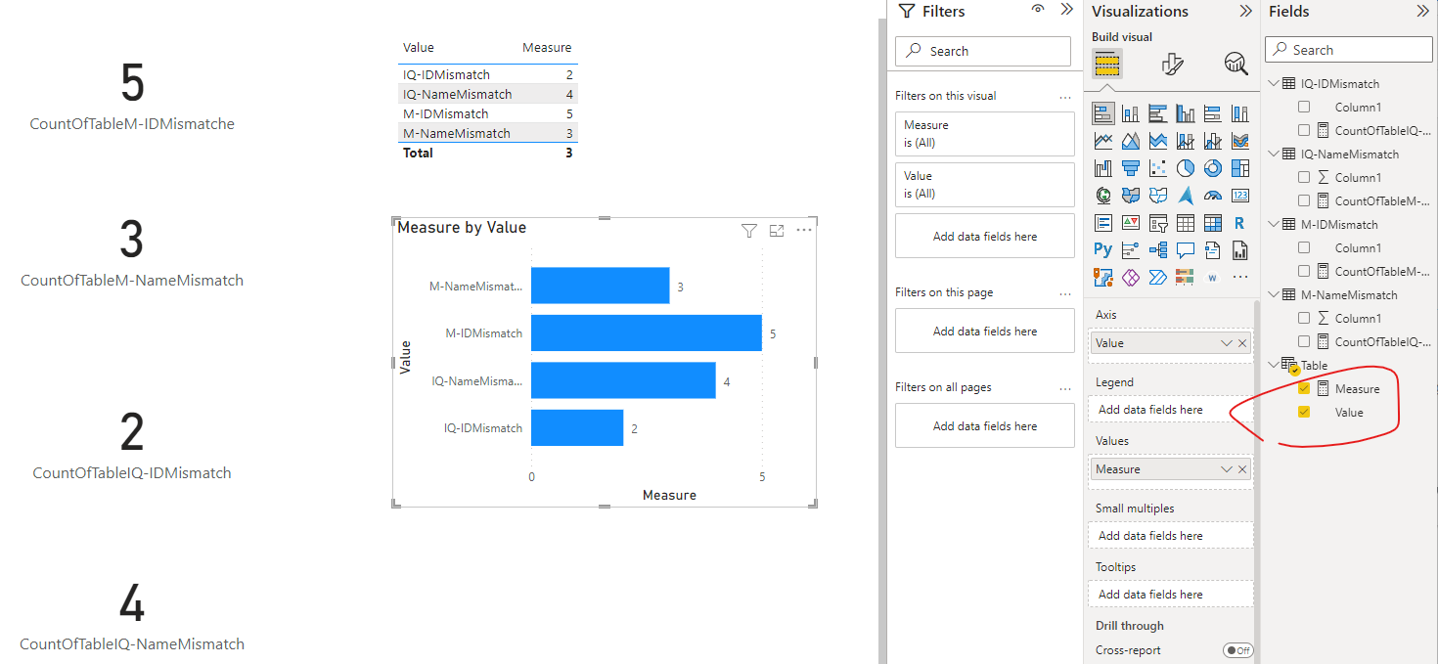Switch to the Format visual tab
The width and height of the screenshot is (1438, 664).
pyautogui.click(x=1172, y=65)
